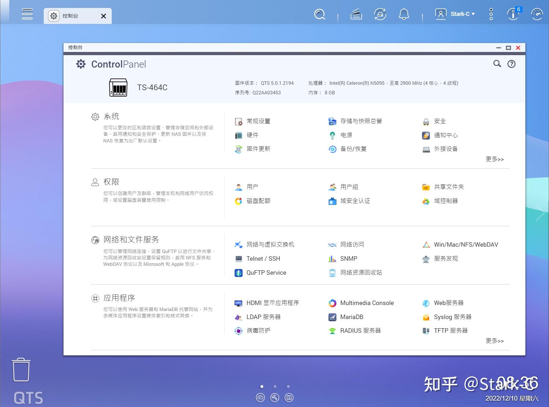Switch to the second desktop page dot
This screenshot has width=549, height=407.
(275, 386)
